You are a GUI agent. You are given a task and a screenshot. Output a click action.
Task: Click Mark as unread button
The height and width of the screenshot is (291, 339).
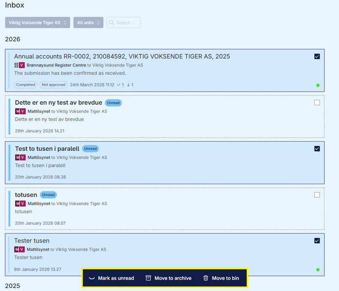(111, 278)
